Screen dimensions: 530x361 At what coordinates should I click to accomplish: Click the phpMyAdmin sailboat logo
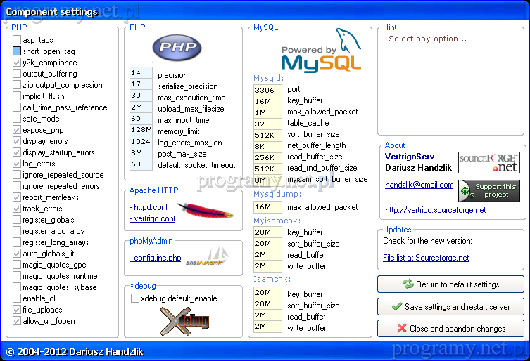(207, 258)
